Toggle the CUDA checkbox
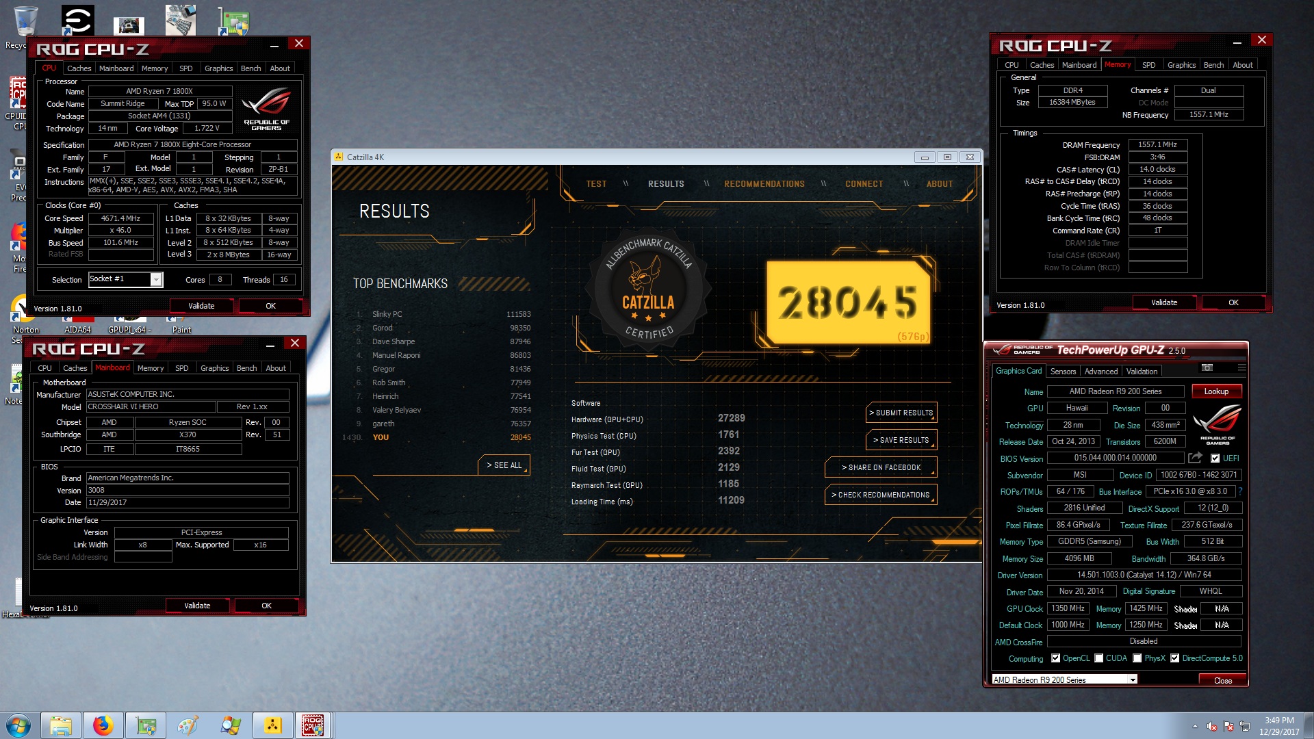Screen dimensions: 1314x739 (x=1098, y=658)
